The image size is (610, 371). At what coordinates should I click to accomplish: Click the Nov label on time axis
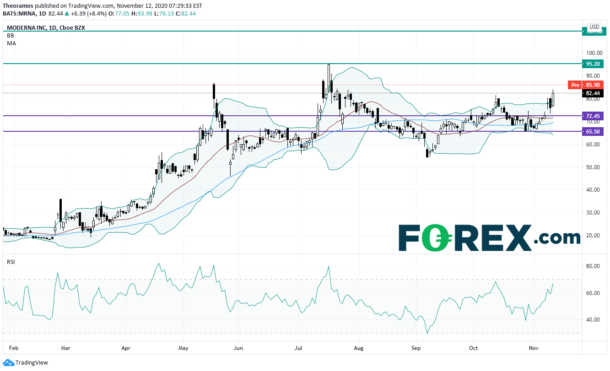(534, 348)
